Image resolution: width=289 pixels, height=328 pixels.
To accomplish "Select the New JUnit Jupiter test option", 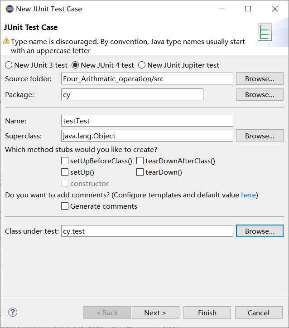I will coord(142,65).
